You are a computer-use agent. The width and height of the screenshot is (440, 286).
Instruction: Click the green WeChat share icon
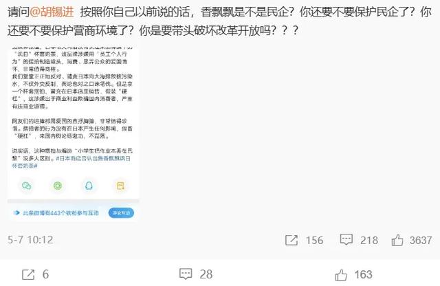(27, 186)
